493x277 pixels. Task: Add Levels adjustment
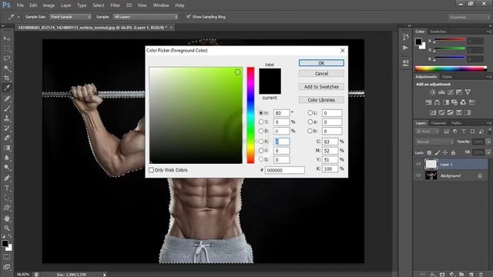441,92
